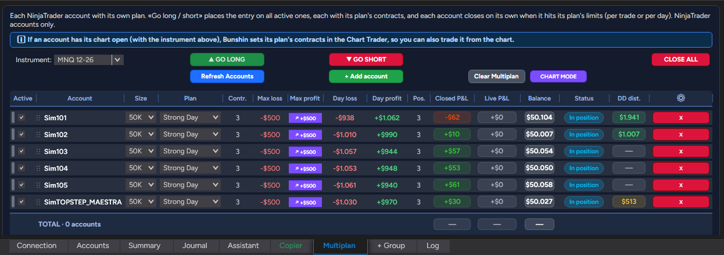This screenshot has height=255, width=724.
Task: Uncheck the Active checkbox for SimTOPSTEP_MAESTRA
Action: [x=21, y=202]
